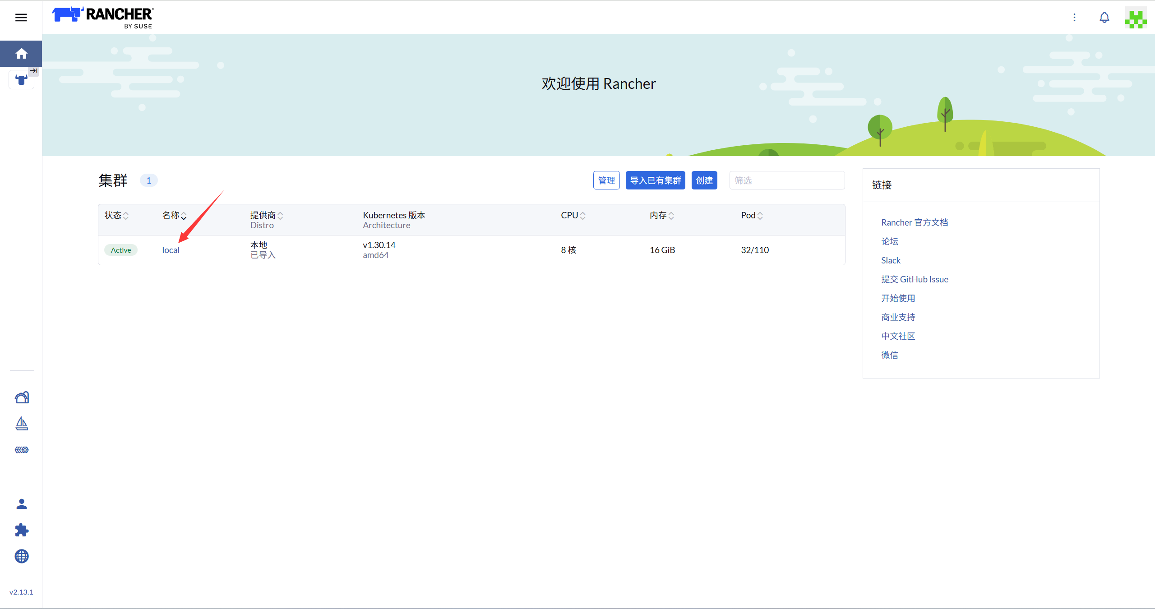Open the local cluster link

click(171, 250)
